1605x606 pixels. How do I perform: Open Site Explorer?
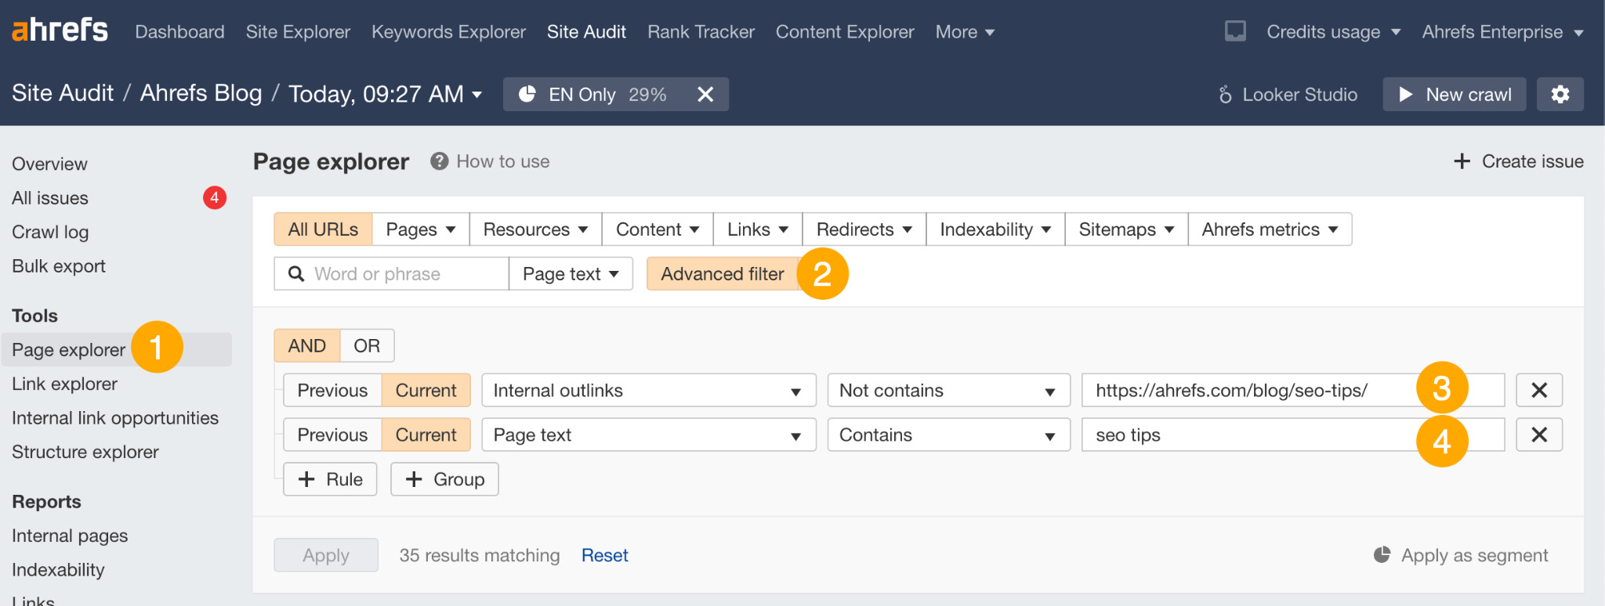tap(298, 32)
